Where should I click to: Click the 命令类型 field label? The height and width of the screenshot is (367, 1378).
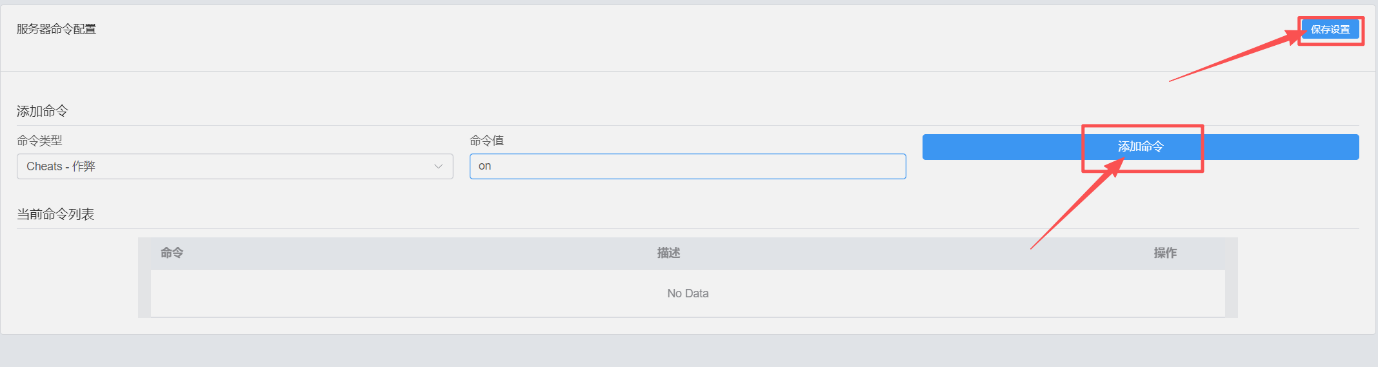coord(39,141)
